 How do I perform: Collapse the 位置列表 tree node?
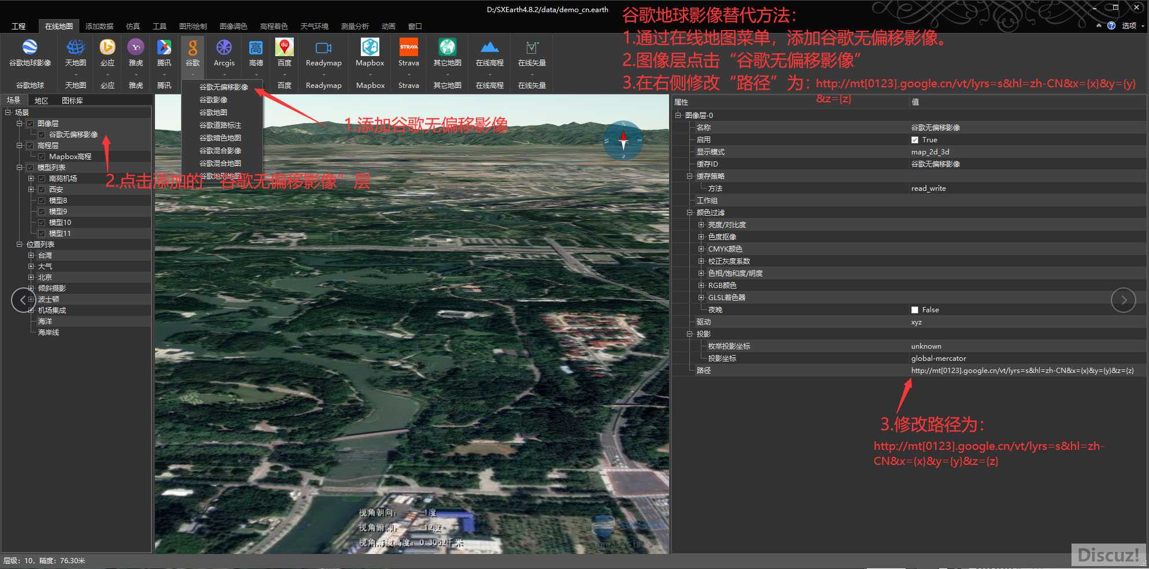pyautogui.click(x=20, y=245)
